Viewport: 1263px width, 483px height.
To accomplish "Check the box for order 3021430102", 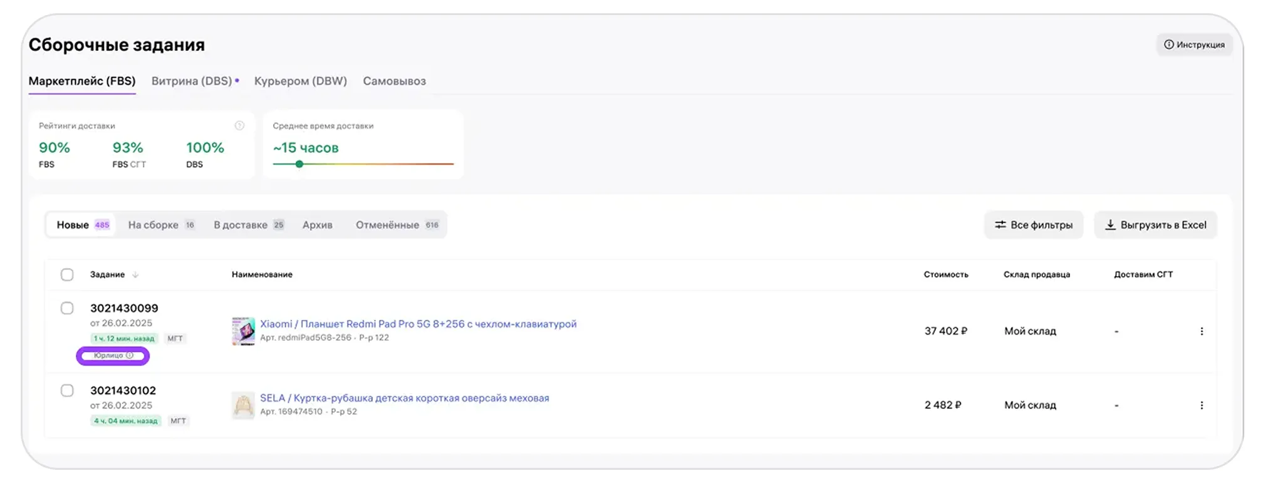I will point(67,391).
